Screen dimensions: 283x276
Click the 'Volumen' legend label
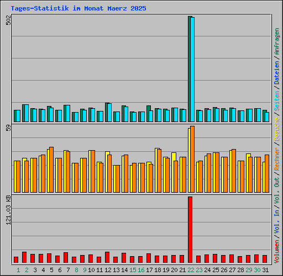coord(277,252)
